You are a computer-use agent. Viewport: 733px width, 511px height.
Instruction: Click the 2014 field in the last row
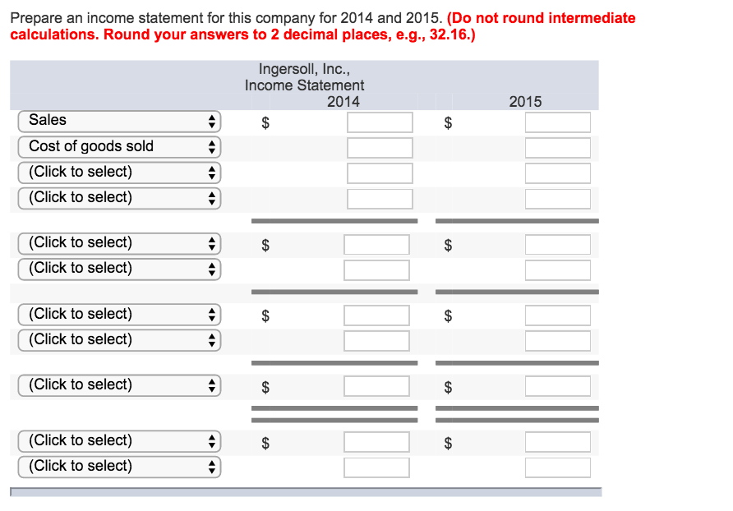[376, 467]
